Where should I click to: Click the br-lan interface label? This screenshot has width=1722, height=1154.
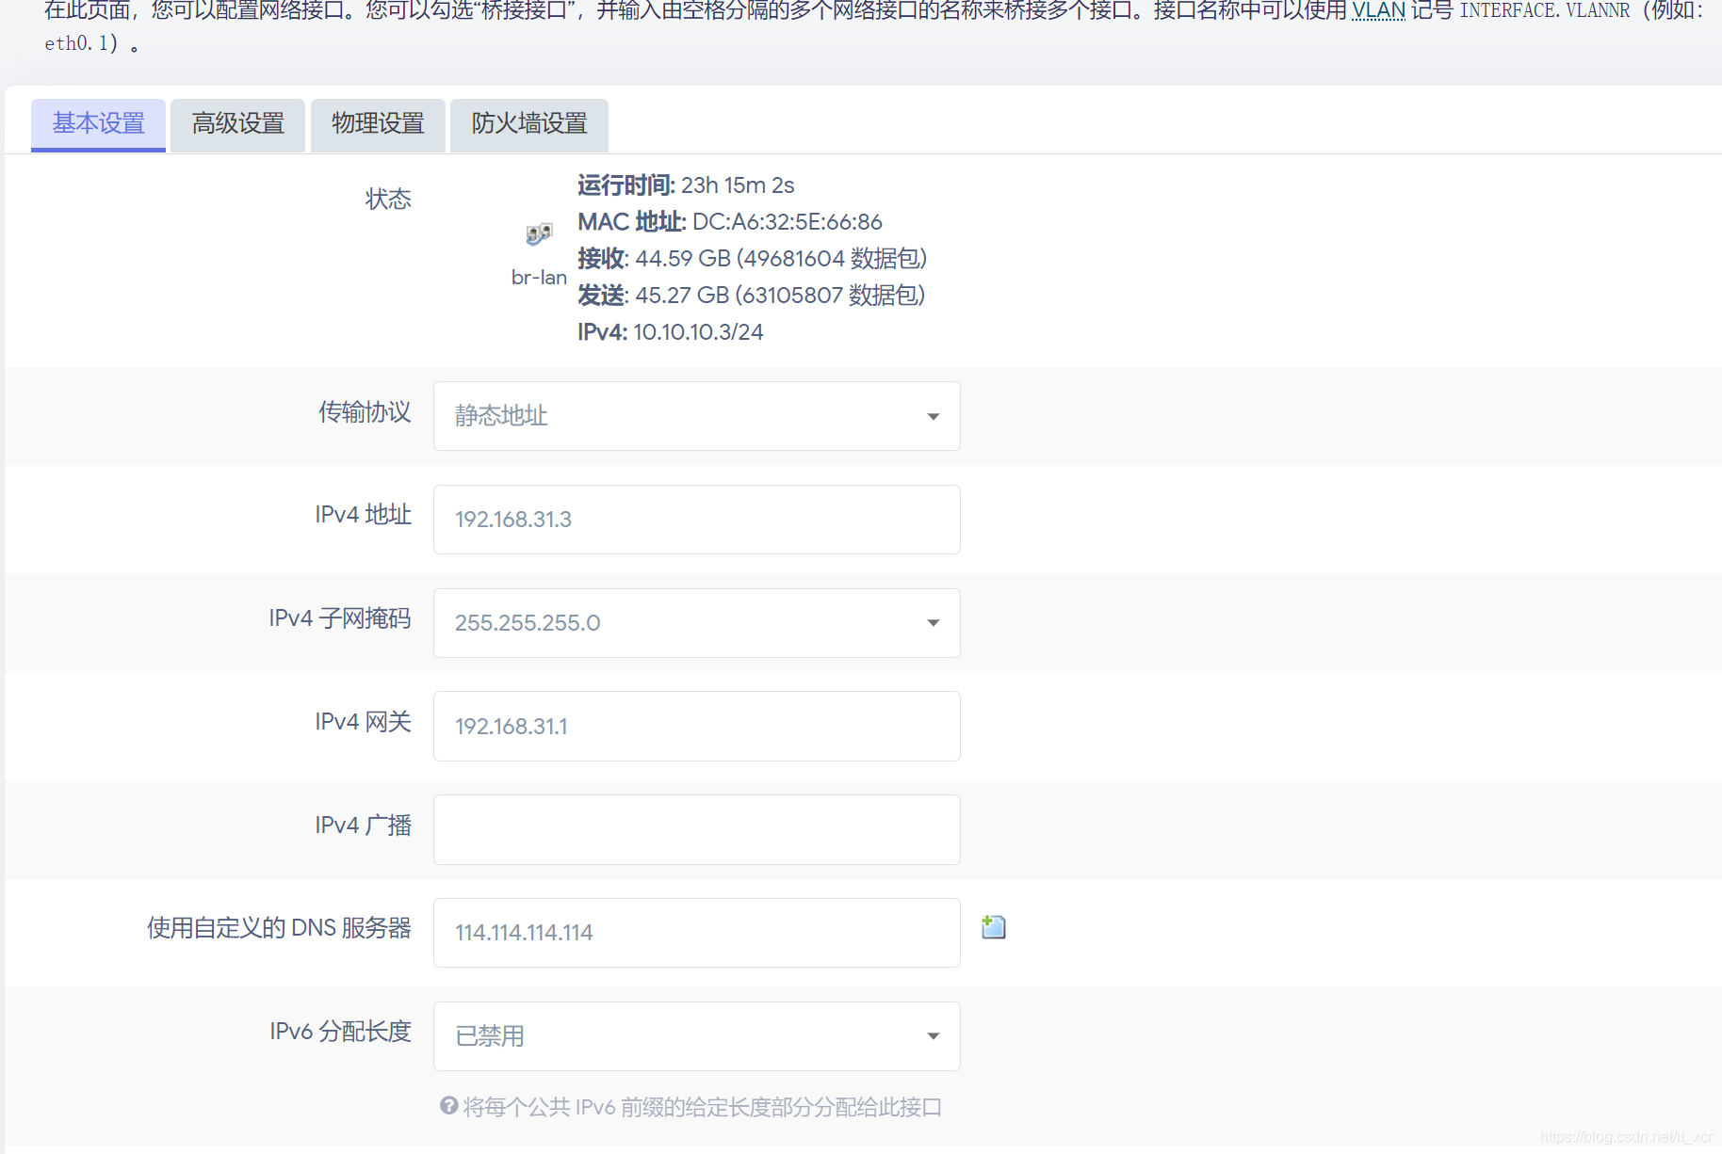(x=539, y=278)
